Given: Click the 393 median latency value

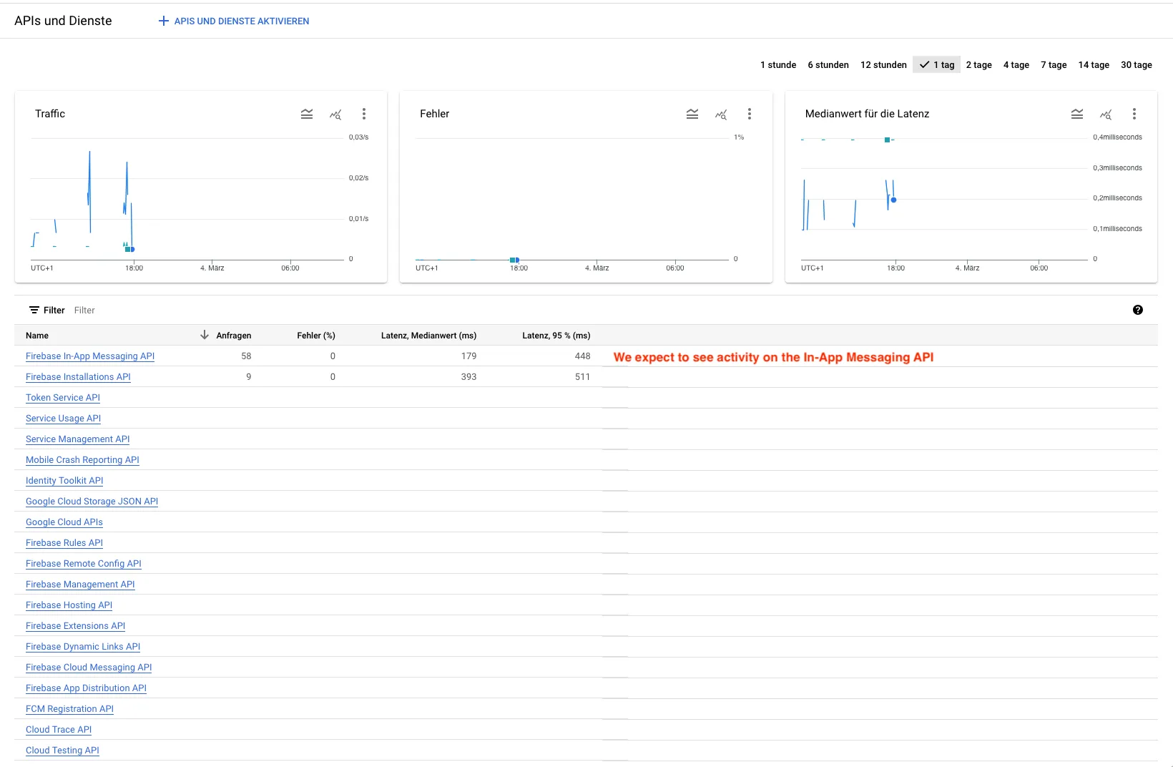Looking at the screenshot, I should click(x=468, y=376).
